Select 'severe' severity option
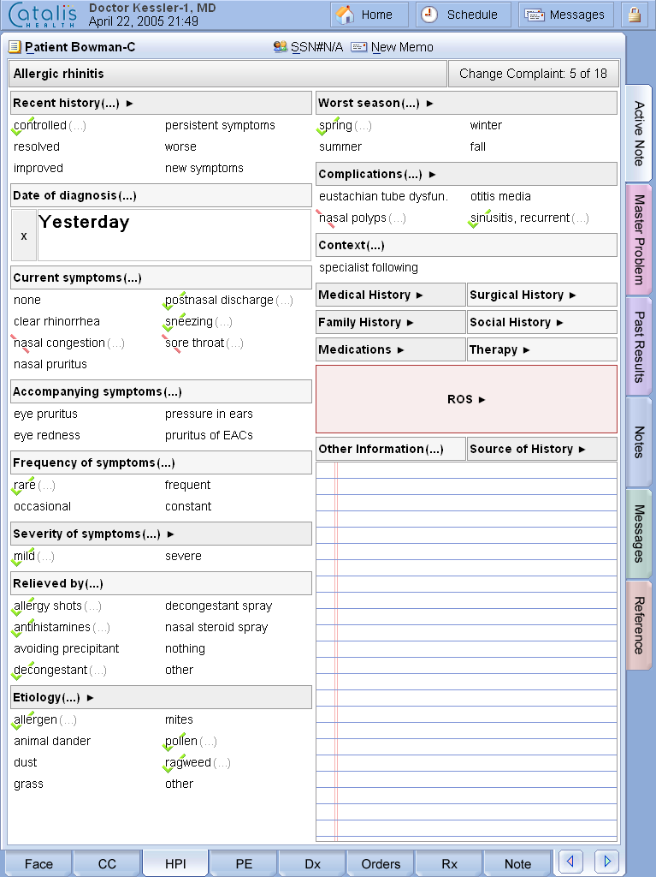Image resolution: width=656 pixels, height=877 pixels. pyautogui.click(x=183, y=556)
